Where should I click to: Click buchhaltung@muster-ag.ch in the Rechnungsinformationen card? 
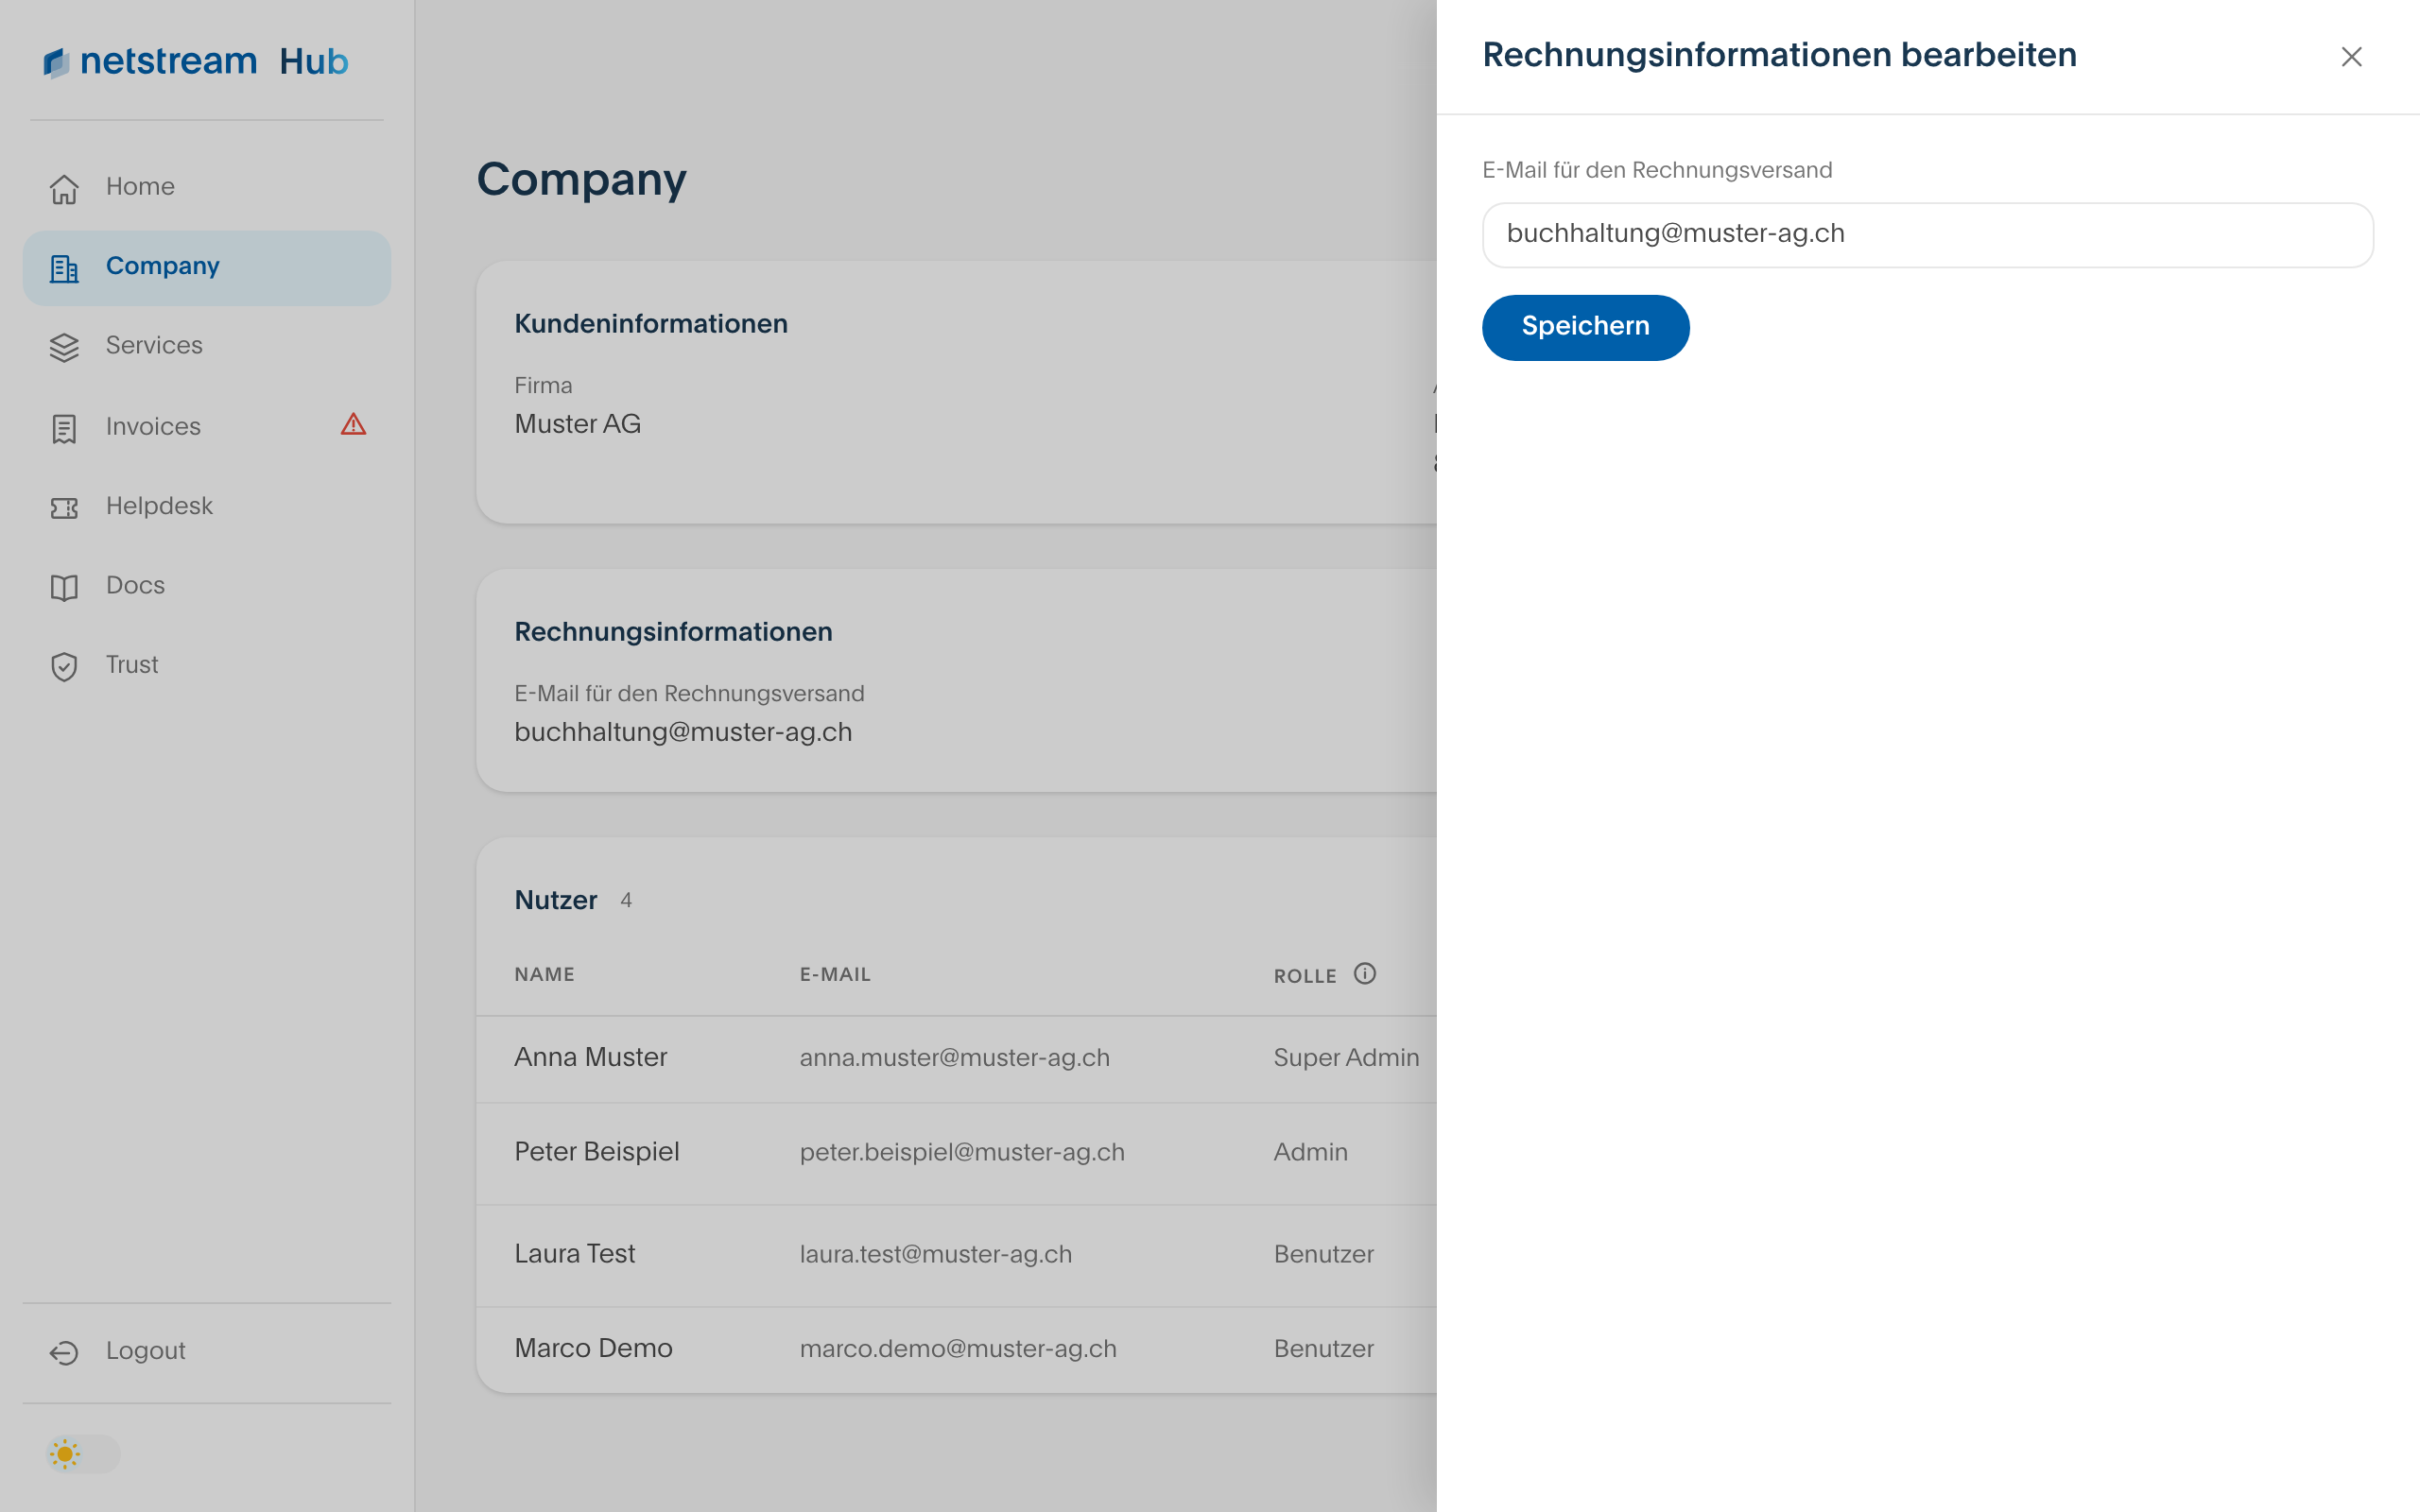click(683, 732)
